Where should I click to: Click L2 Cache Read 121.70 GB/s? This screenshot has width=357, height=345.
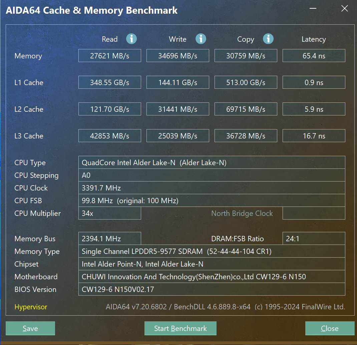pyautogui.click(x=109, y=109)
